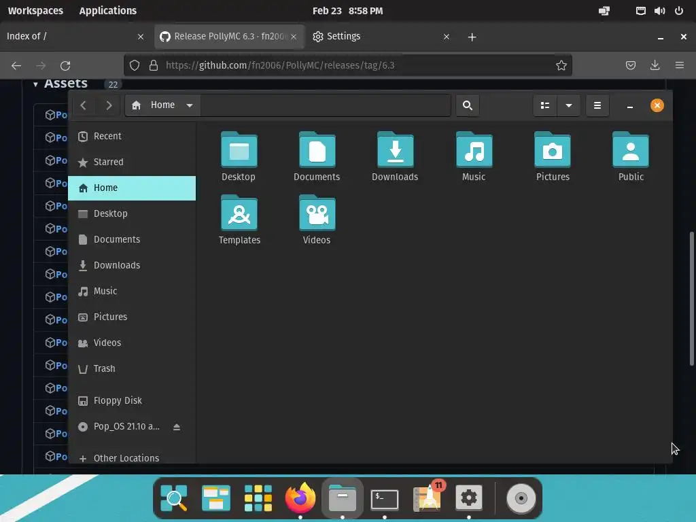696x522 pixels.
Task: Open view options dropdown arrow in Files
Action: 569,105
